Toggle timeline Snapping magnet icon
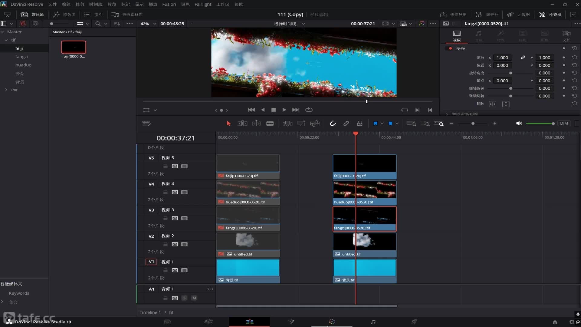The width and height of the screenshot is (581, 327). (333, 124)
